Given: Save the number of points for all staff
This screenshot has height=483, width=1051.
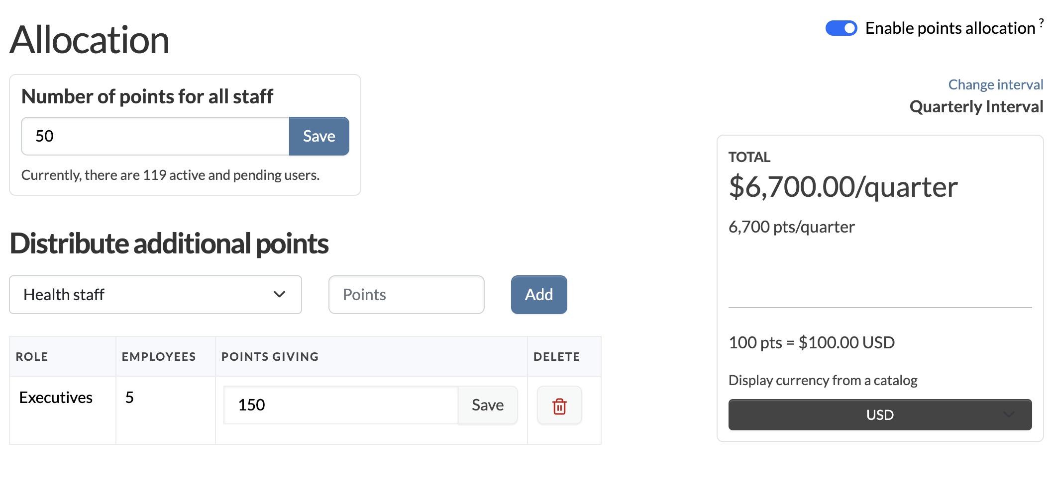Looking at the screenshot, I should [318, 136].
